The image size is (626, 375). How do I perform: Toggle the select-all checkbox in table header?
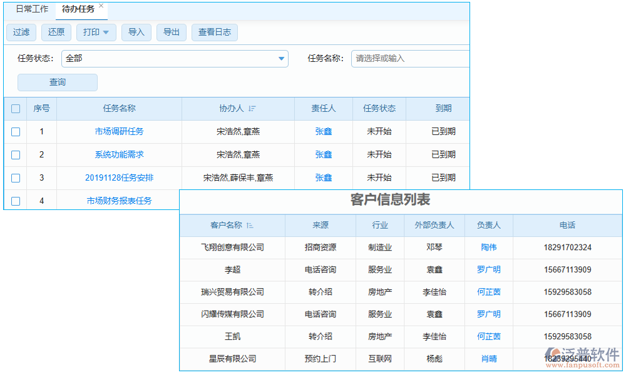click(x=15, y=109)
